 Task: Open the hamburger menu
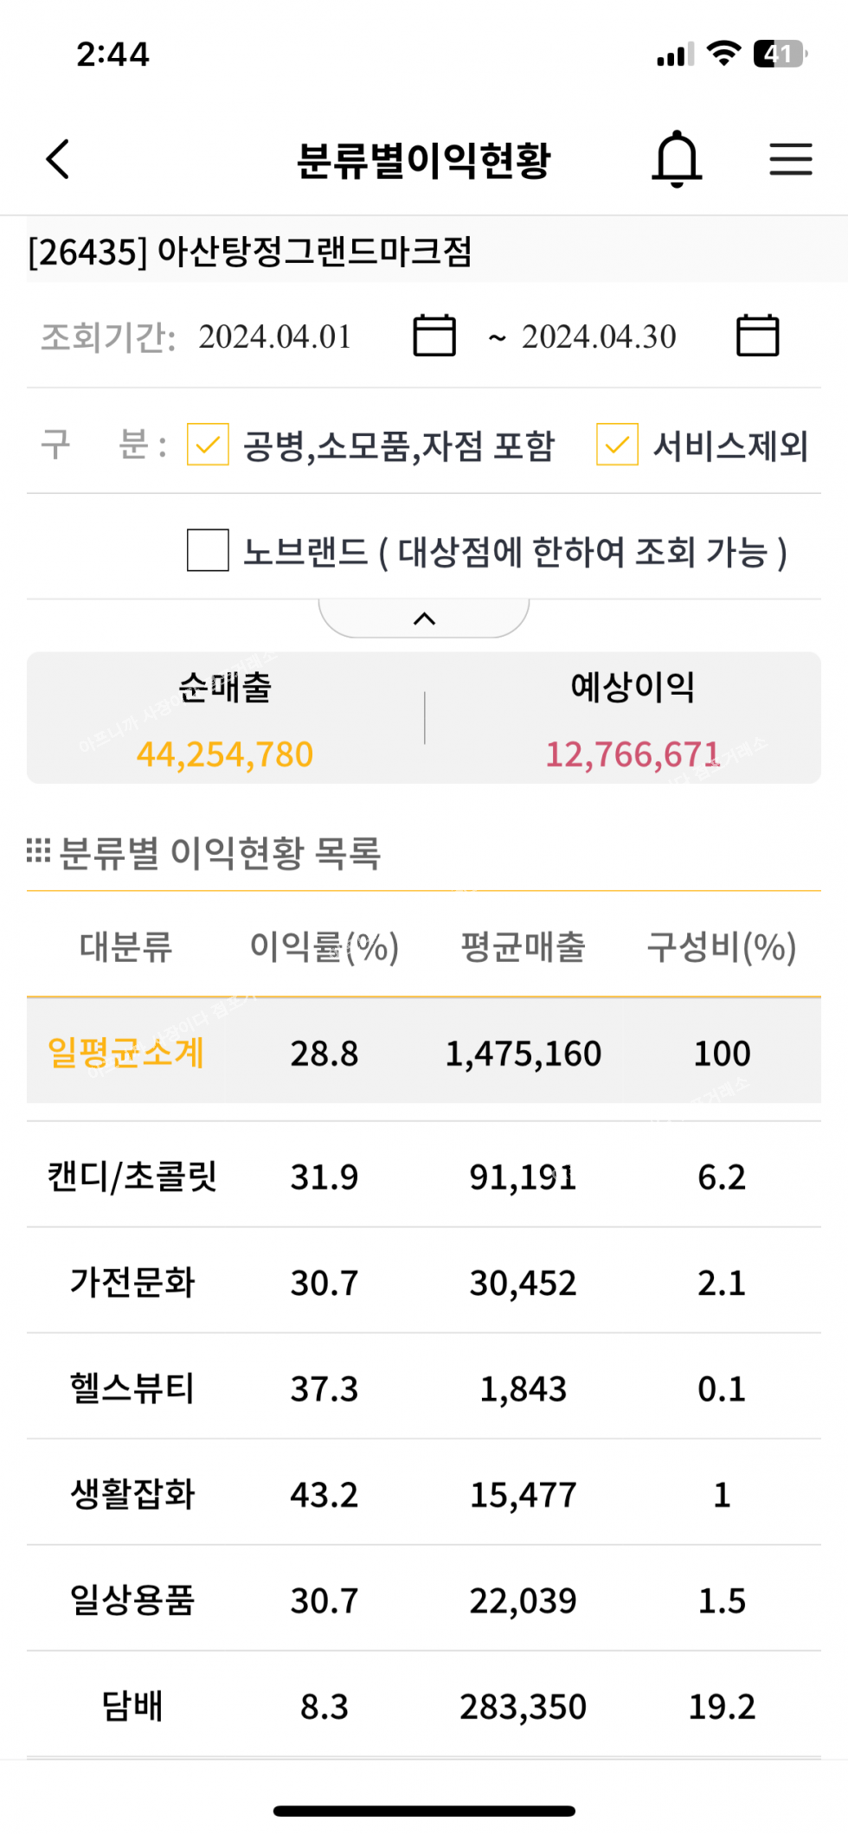pos(790,159)
